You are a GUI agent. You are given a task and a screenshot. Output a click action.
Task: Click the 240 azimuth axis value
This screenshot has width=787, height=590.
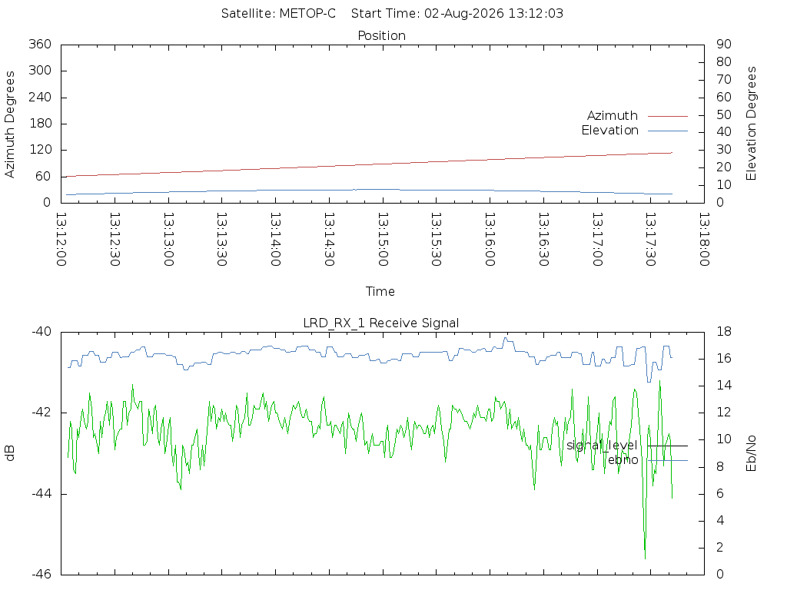(40, 97)
